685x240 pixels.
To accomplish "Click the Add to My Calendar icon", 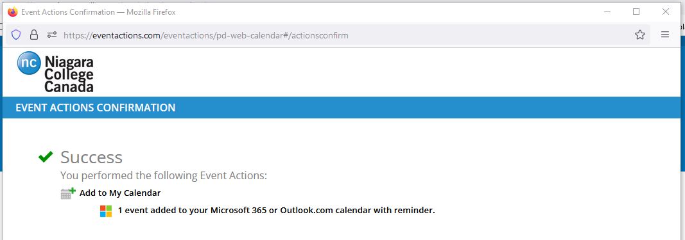I will pyautogui.click(x=68, y=193).
